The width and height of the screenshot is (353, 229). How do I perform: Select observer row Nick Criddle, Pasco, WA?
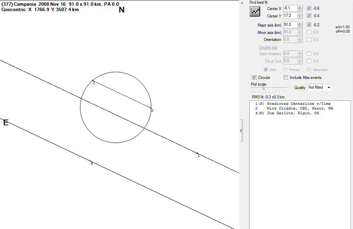click(x=294, y=108)
